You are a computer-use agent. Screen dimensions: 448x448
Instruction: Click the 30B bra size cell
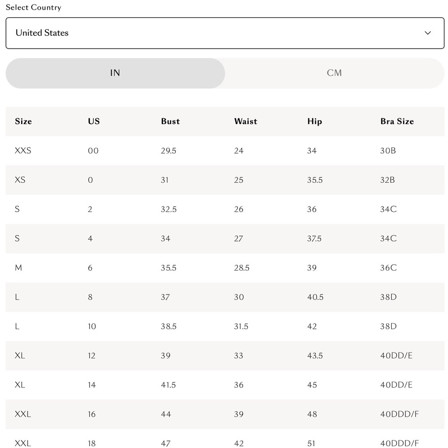click(388, 151)
